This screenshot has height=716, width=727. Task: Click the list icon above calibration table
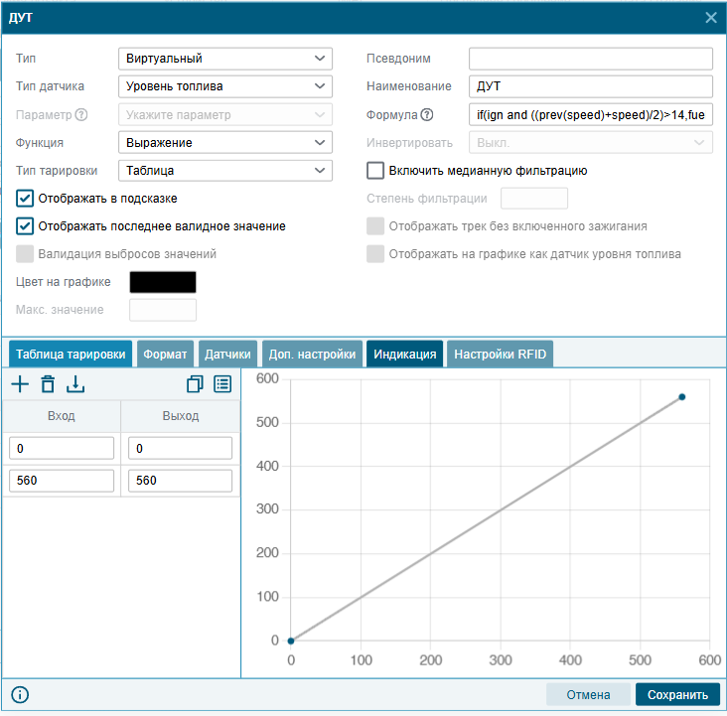222,384
